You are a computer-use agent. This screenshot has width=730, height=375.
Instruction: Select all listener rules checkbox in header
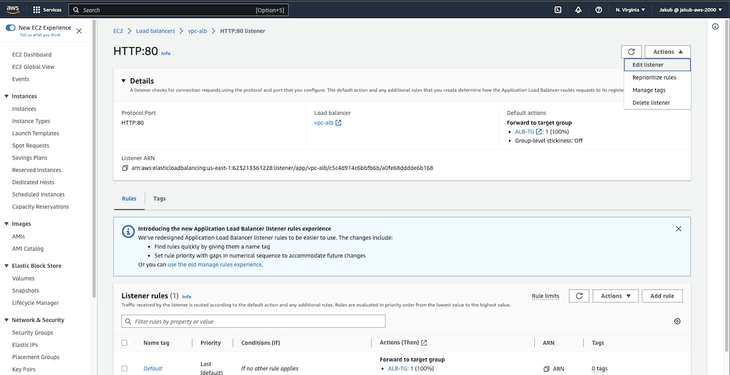pyautogui.click(x=125, y=343)
